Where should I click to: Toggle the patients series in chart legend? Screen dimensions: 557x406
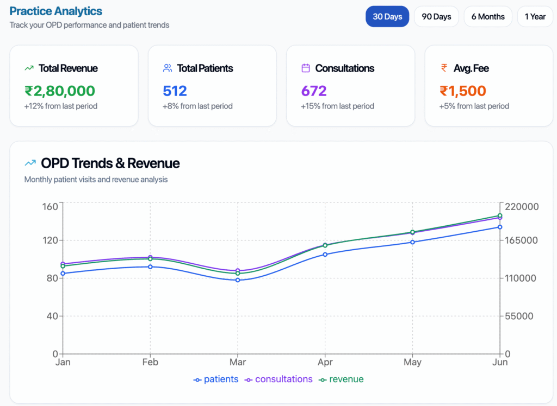(x=216, y=379)
